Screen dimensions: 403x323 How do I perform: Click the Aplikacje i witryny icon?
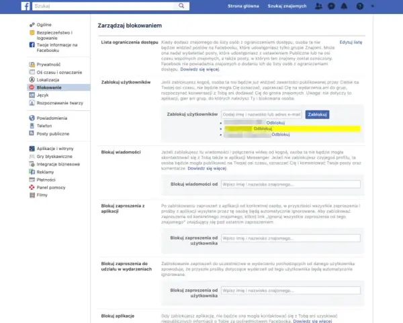click(32, 149)
